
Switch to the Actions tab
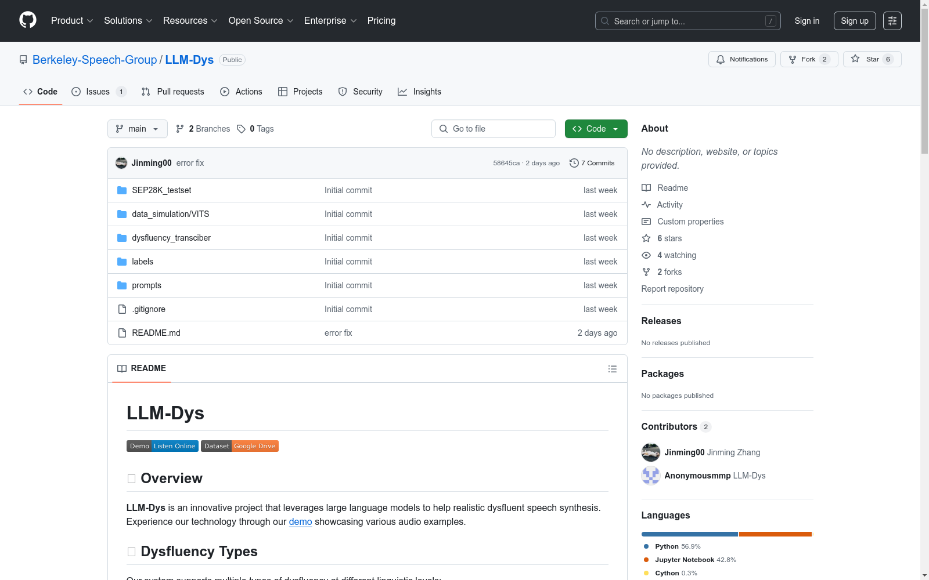242,92
